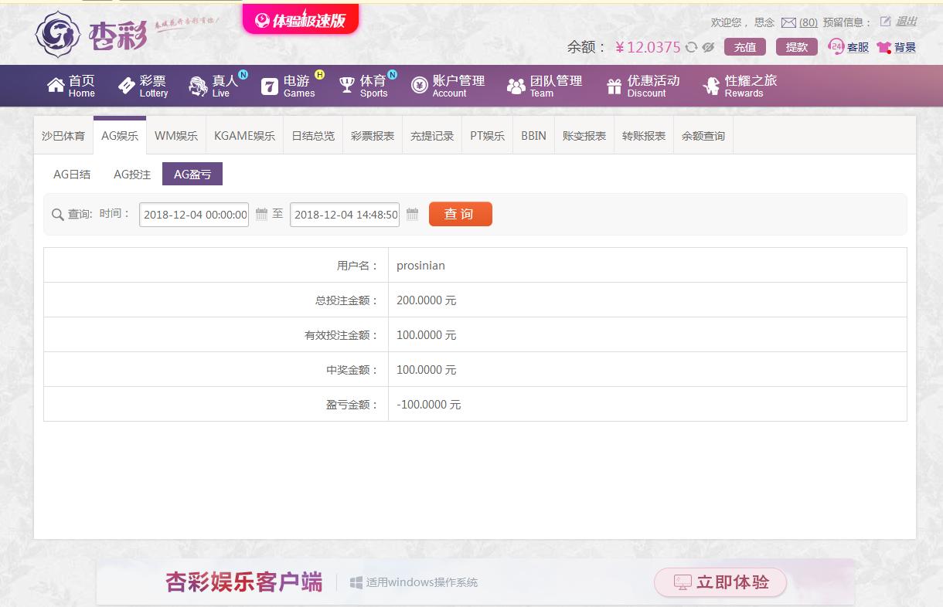Click the Rewards icon
Screen dimensions: 943x607
(711, 86)
